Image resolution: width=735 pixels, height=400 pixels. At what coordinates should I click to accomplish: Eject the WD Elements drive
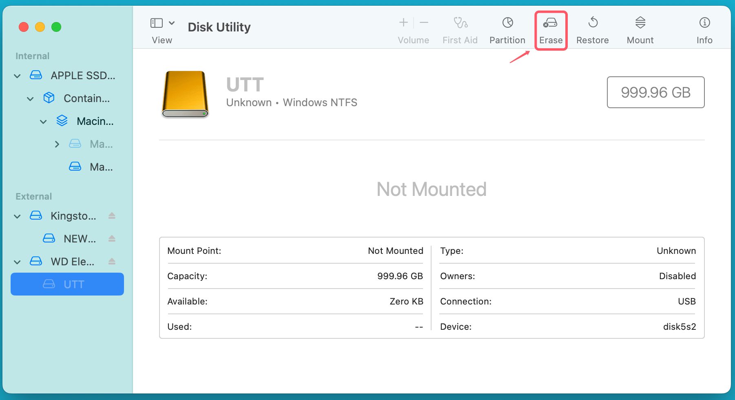point(112,261)
